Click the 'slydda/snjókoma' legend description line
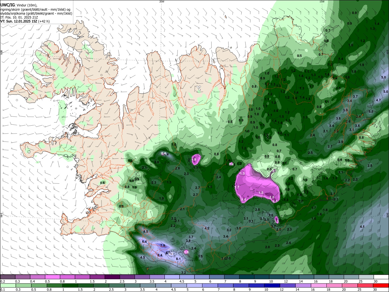Image resolution: width=389 pixels, height=292 pixels. click(36, 13)
